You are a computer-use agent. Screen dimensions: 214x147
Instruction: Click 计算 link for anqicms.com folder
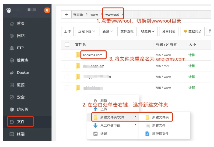pos(192,55)
